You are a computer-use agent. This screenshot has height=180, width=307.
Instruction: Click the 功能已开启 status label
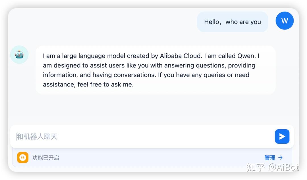click(x=45, y=158)
